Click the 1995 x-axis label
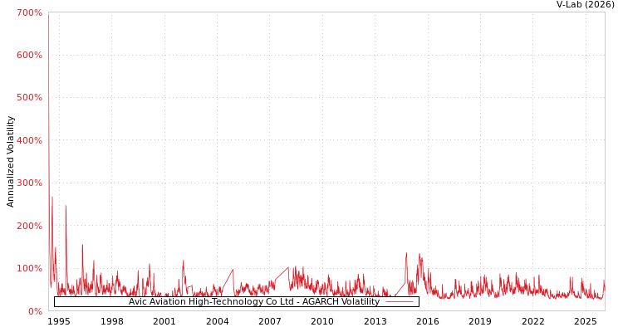 [59, 321]
